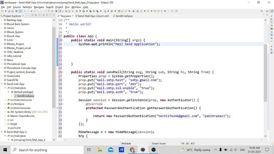Click the Debug bug icon in toolbar

pos(77,11)
